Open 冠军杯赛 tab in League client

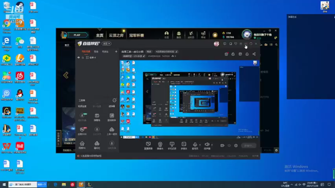[137, 36]
